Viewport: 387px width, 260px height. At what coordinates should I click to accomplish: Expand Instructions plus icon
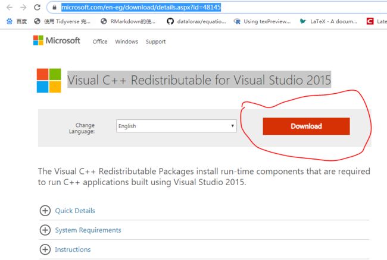pyautogui.click(x=45, y=249)
